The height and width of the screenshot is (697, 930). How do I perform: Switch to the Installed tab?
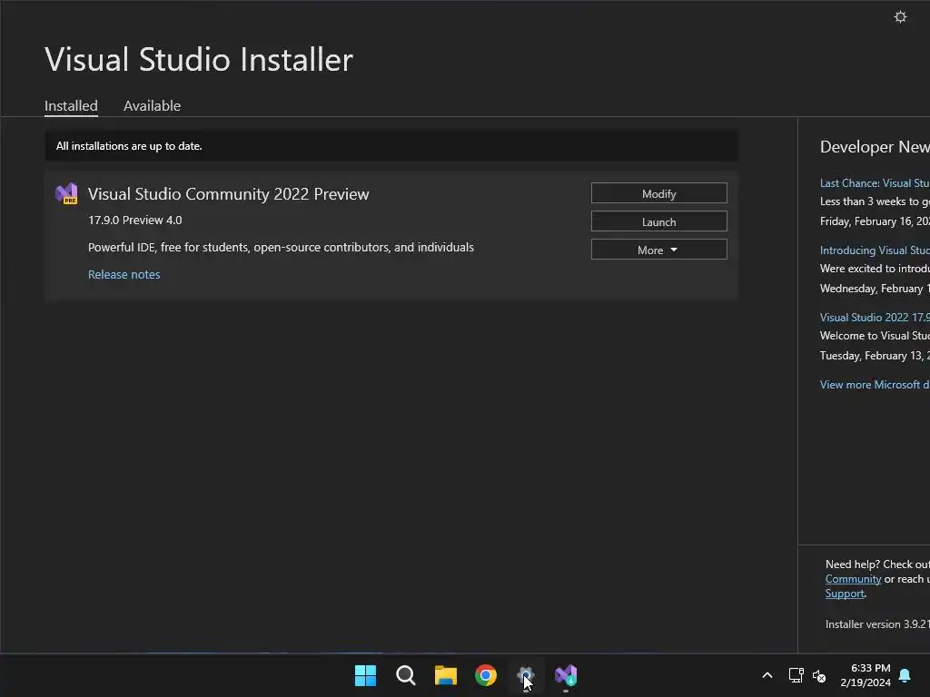click(71, 105)
